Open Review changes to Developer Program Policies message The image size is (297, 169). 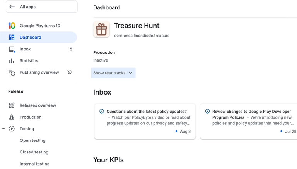click(x=249, y=121)
